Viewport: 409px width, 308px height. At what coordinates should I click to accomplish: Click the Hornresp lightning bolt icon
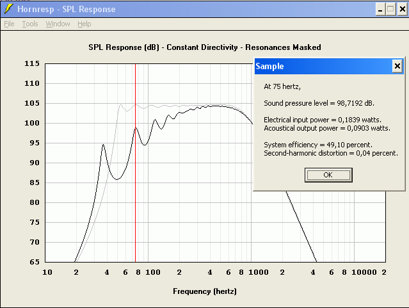8,9
